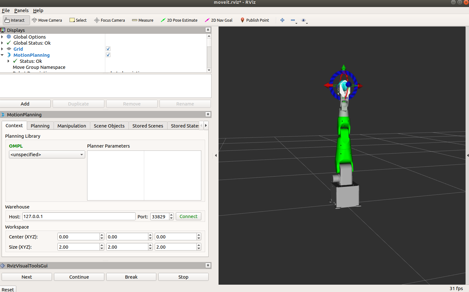The width and height of the screenshot is (469, 292).
Task: Click the minus remove-tool icon
Action: click(293, 20)
